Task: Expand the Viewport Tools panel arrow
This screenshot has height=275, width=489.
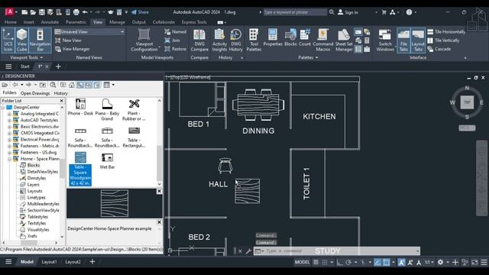Action: pos(41,58)
